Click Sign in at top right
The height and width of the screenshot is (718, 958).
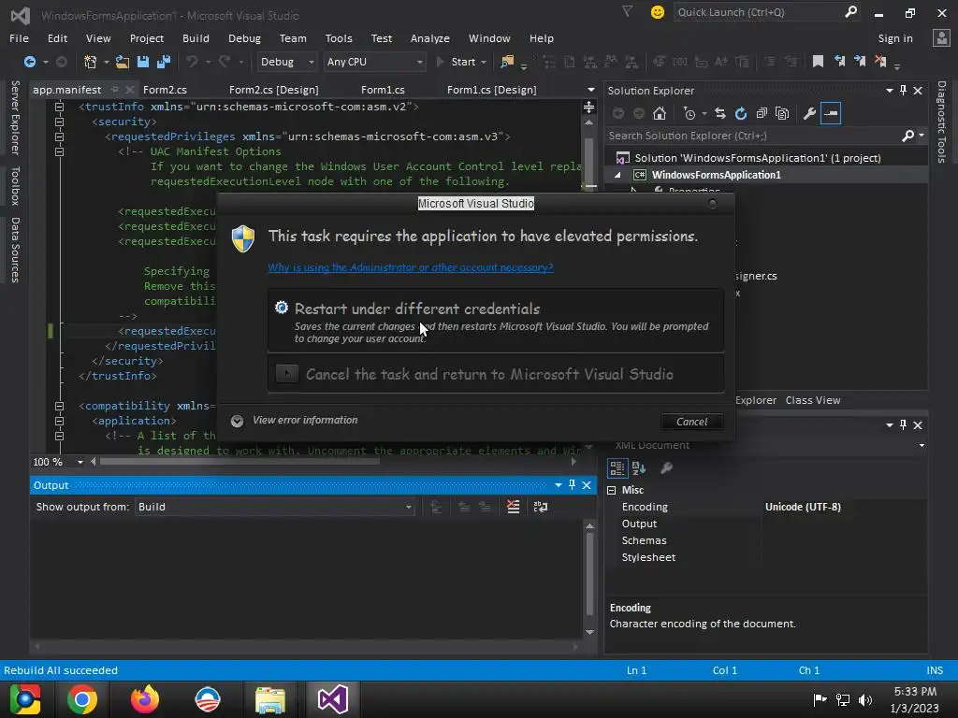pos(895,37)
